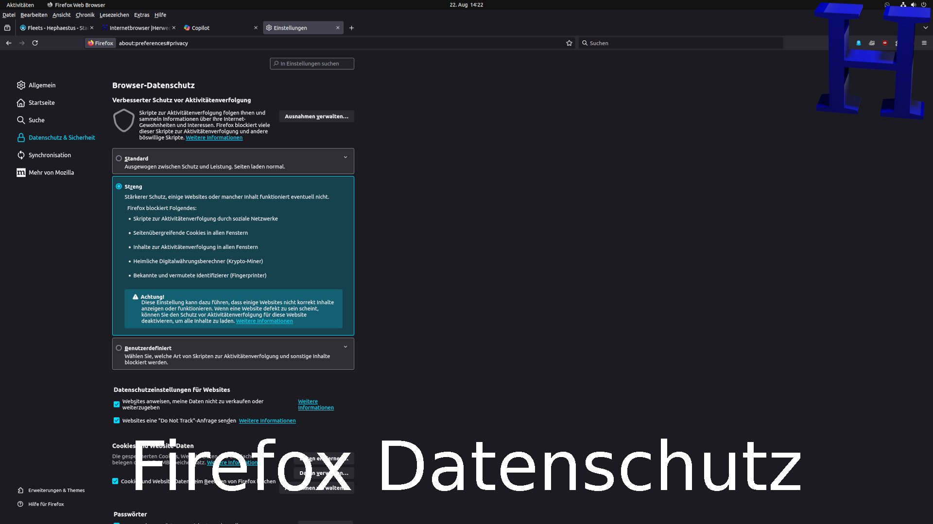Bookmark this page with the star icon

click(x=569, y=43)
